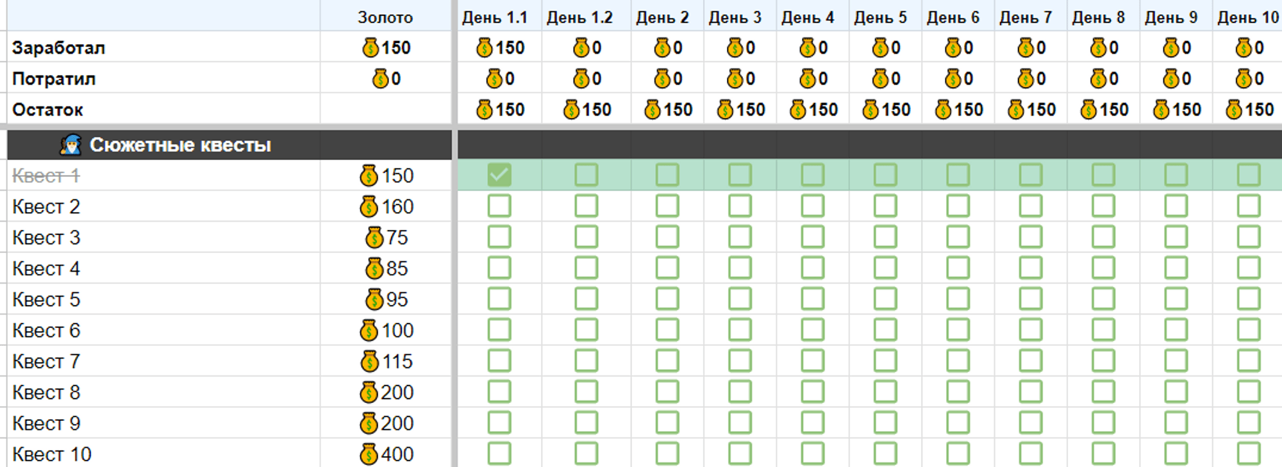Check Квест 9 checkbox under День 5

(x=885, y=422)
